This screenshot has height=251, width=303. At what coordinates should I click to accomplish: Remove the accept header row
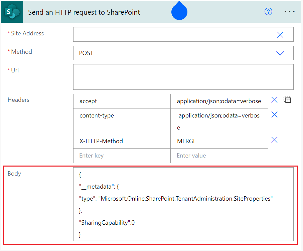click(x=274, y=100)
